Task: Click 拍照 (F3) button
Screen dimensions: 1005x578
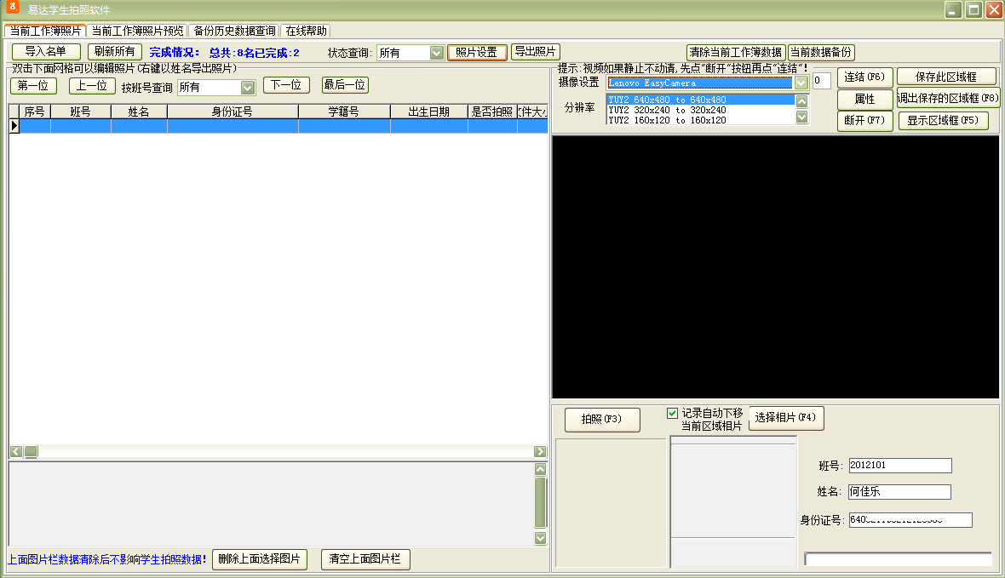Action: [602, 420]
